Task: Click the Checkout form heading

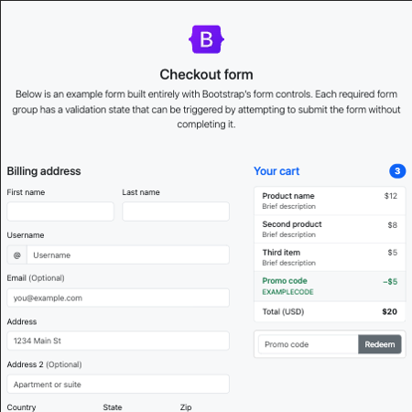Action: 206,74
